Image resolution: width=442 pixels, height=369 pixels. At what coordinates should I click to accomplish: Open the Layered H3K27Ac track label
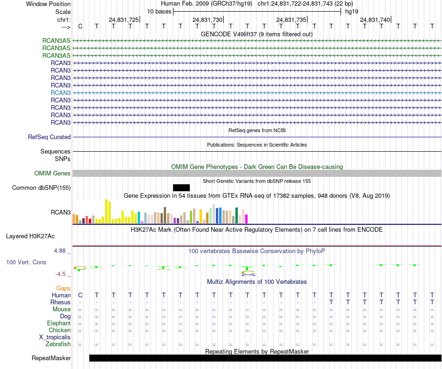point(30,236)
